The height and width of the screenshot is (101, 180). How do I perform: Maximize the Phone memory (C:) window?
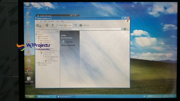126,18
